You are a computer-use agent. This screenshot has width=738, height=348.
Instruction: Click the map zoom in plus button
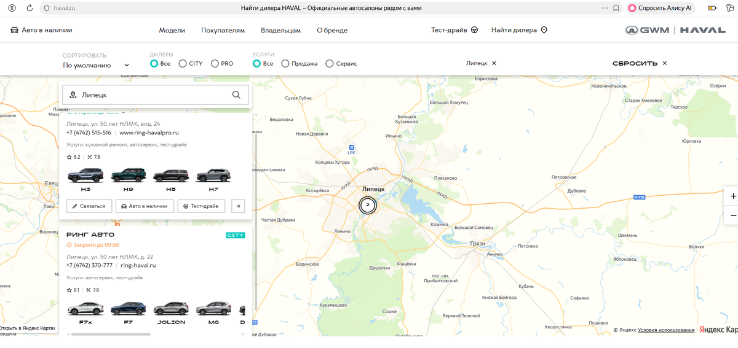[x=732, y=196]
